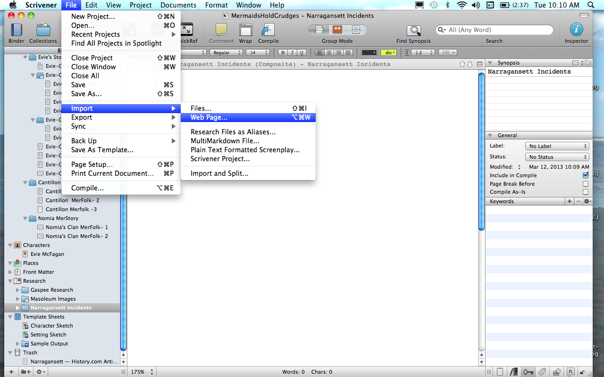This screenshot has height=377, width=604.
Task: Click the lock inspector icon
Action: point(583,372)
